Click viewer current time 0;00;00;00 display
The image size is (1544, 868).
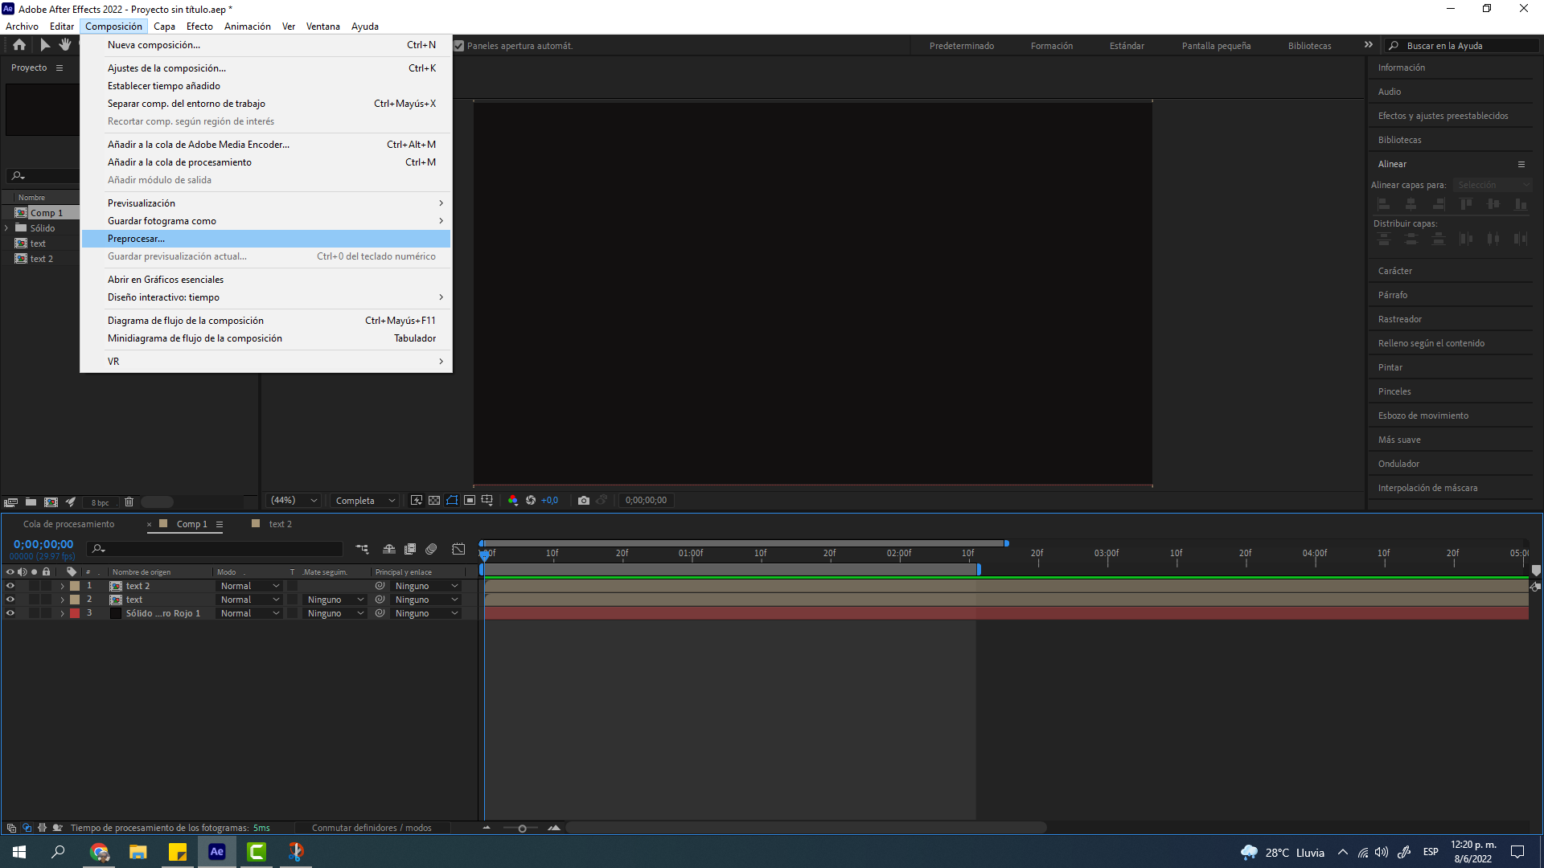(x=646, y=500)
